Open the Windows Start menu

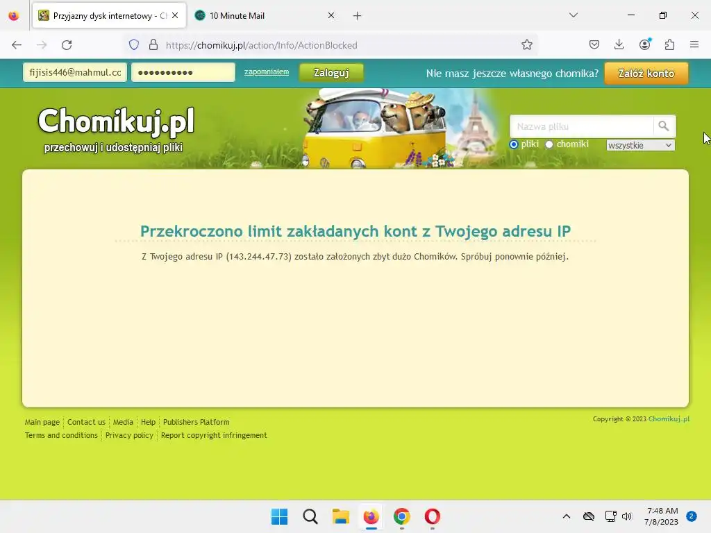pos(279,516)
